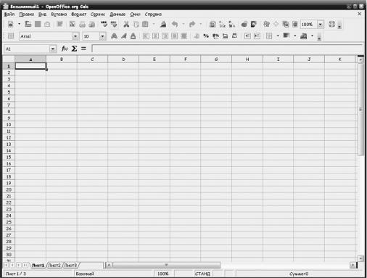Toggle the Navigator panel icon
Viewport: 367px width, 278px height.
pyautogui.click(x=276, y=24)
